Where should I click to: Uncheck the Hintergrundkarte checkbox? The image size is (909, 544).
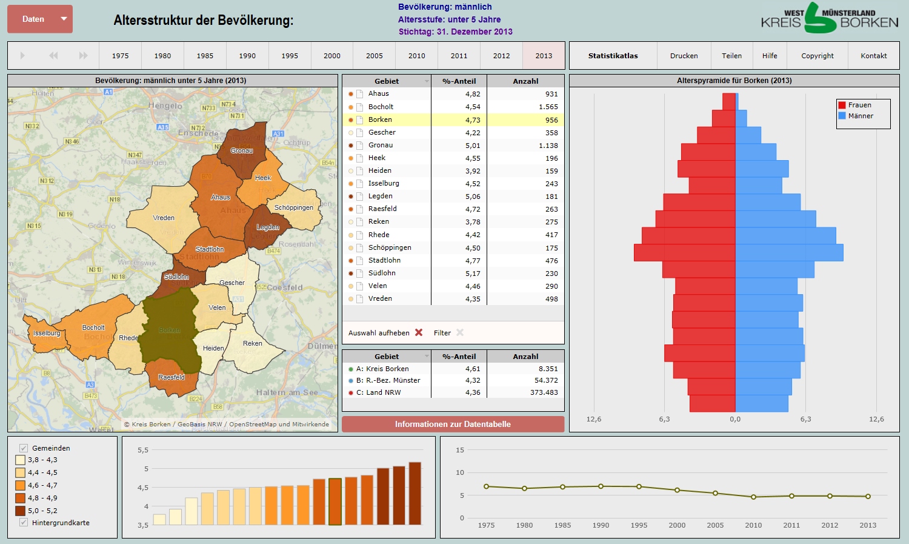[x=24, y=522]
